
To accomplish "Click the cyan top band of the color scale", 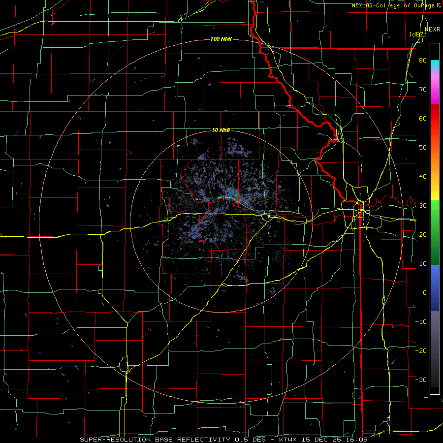I will click(x=435, y=64).
